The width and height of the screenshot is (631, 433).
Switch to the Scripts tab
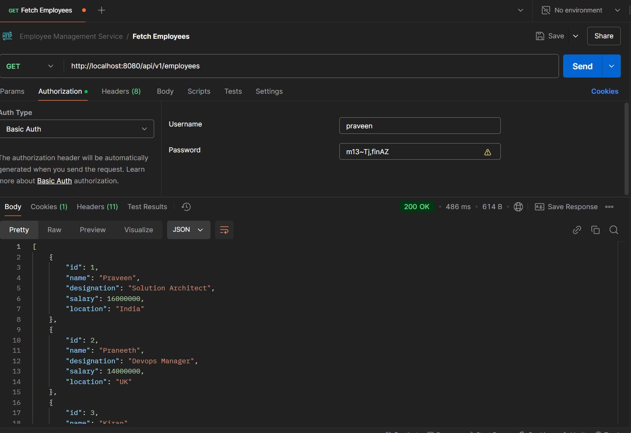click(x=199, y=91)
